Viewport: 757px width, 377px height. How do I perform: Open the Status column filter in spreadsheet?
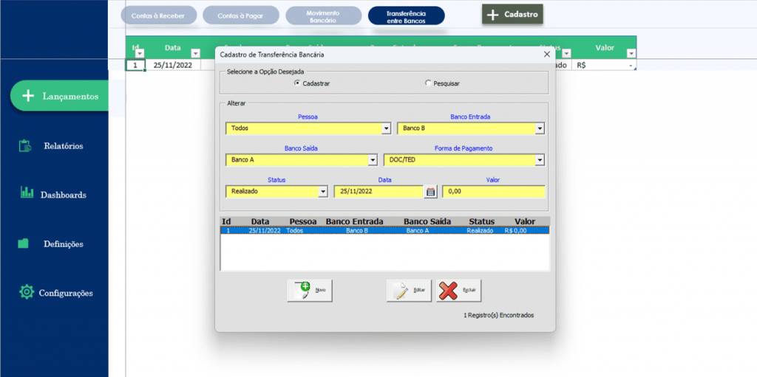pyautogui.click(x=566, y=53)
